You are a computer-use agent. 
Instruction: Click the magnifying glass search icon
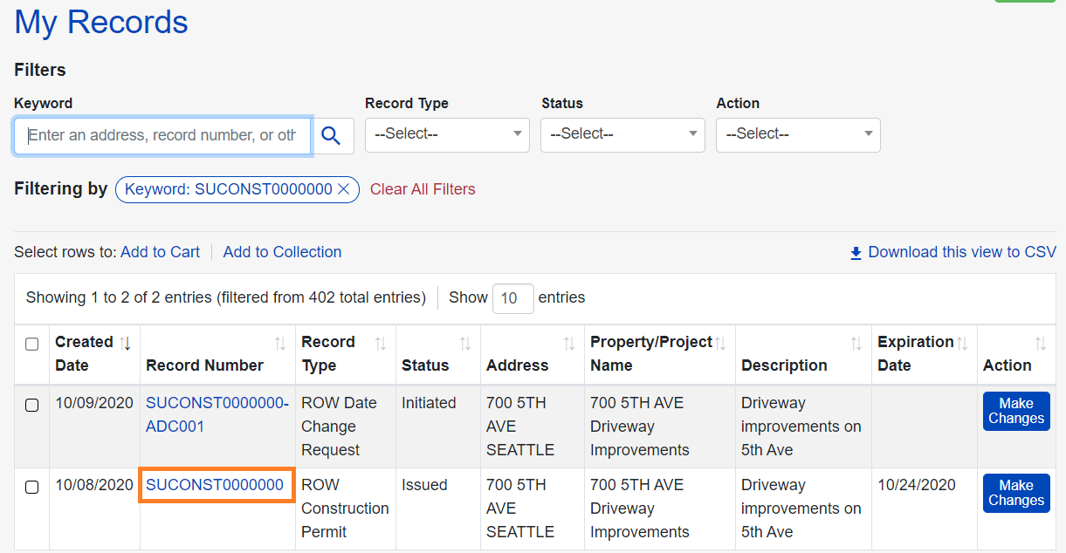point(331,135)
